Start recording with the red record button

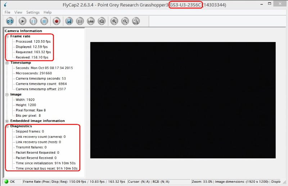[56, 21]
